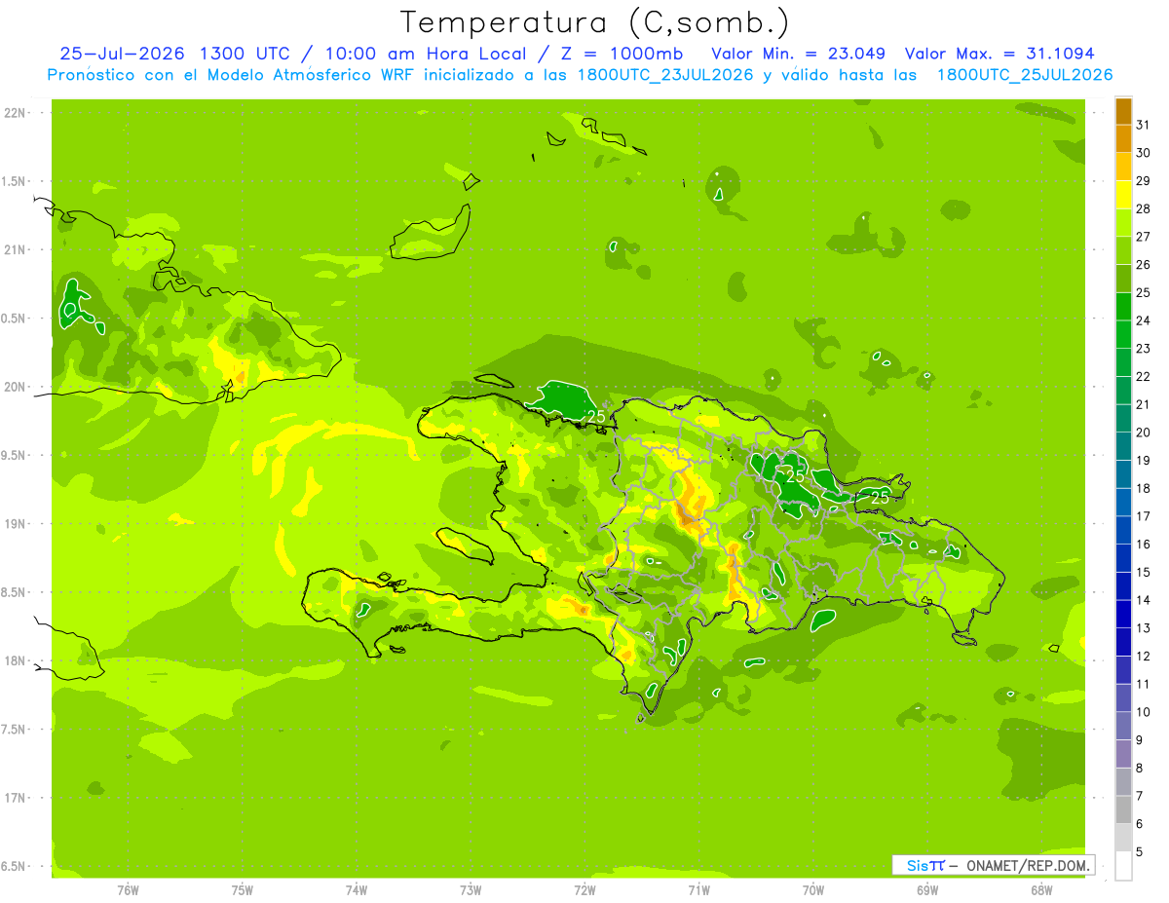Click the '73W' longitude label
Viewport: 1169px width, 903px height.
pyautogui.click(x=471, y=889)
